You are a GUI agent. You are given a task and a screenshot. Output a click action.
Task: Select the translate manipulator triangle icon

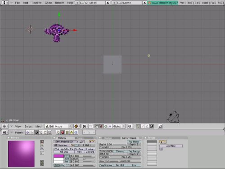[101, 126]
